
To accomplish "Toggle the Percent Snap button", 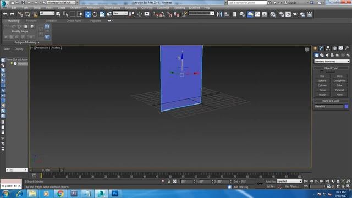I will 169,14.
